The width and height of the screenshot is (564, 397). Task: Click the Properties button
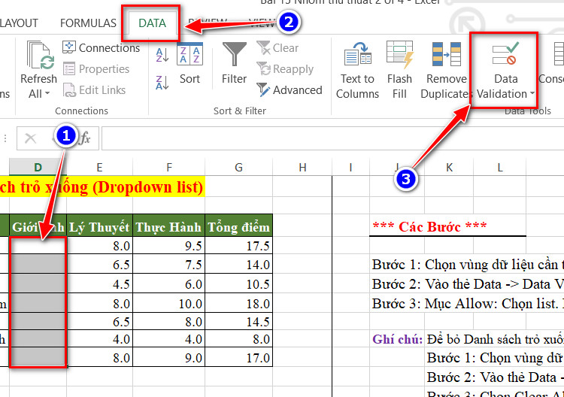[96, 68]
